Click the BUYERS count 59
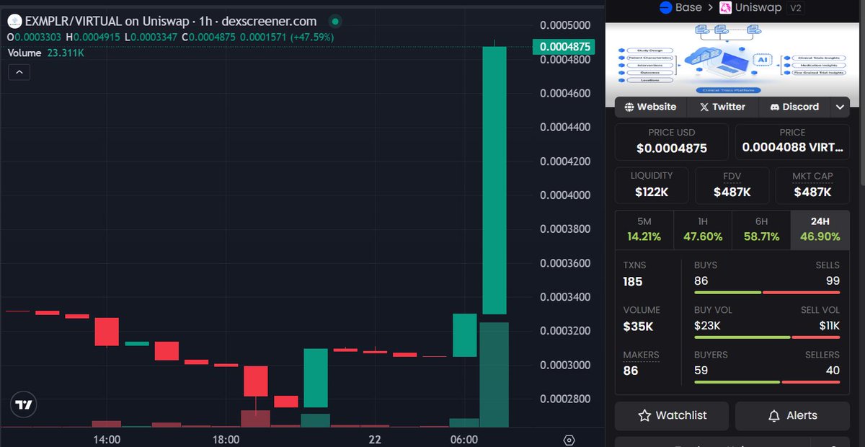 (x=701, y=371)
